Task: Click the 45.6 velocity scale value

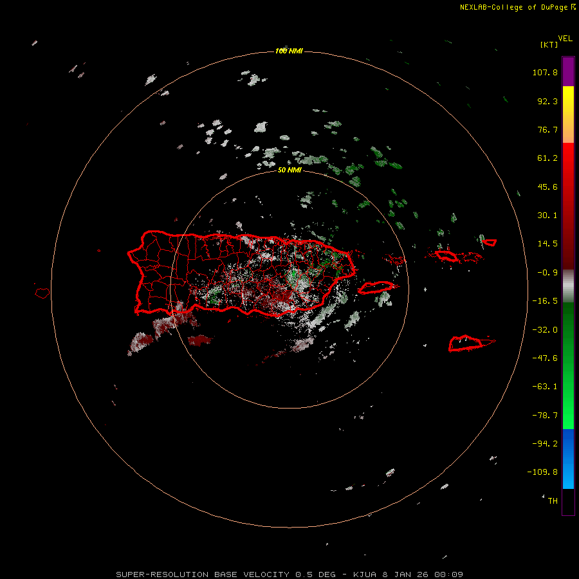Action: (547, 187)
